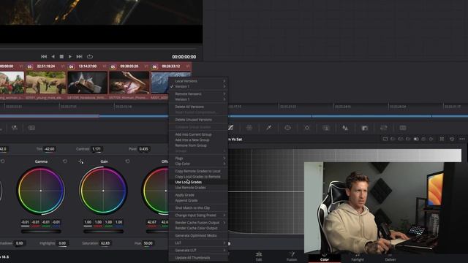Switch to the Edit page
This screenshot has height=263, width=468.
[x=259, y=256]
